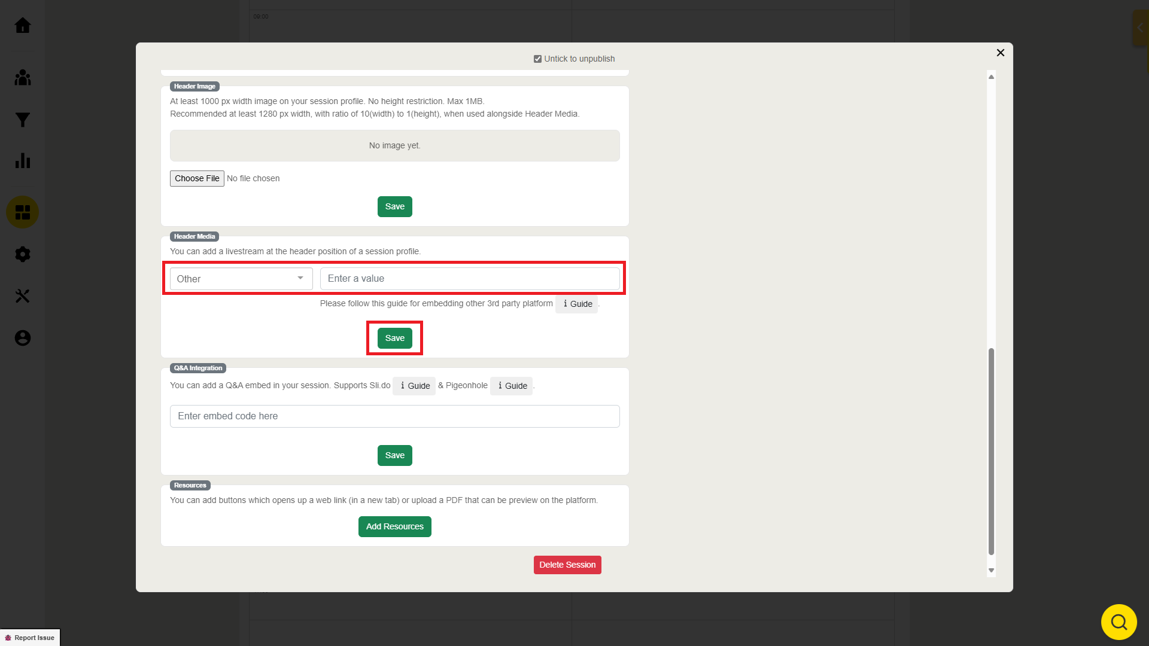Click Add Resources button
The height and width of the screenshot is (646, 1149).
[x=394, y=526]
